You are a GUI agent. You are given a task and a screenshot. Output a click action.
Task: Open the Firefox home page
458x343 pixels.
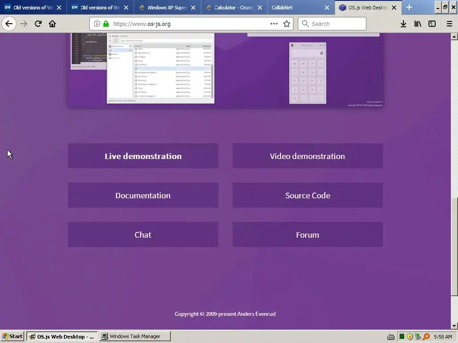click(x=52, y=24)
